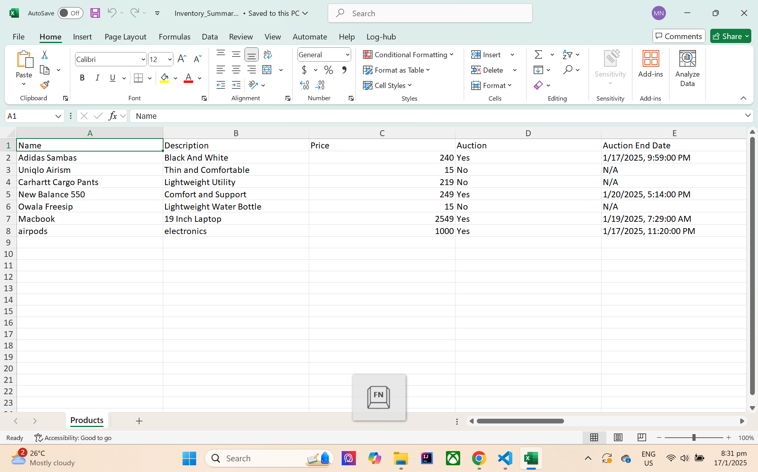Click the Clear eraser icon
The height and width of the screenshot is (472, 758).
[x=538, y=85]
